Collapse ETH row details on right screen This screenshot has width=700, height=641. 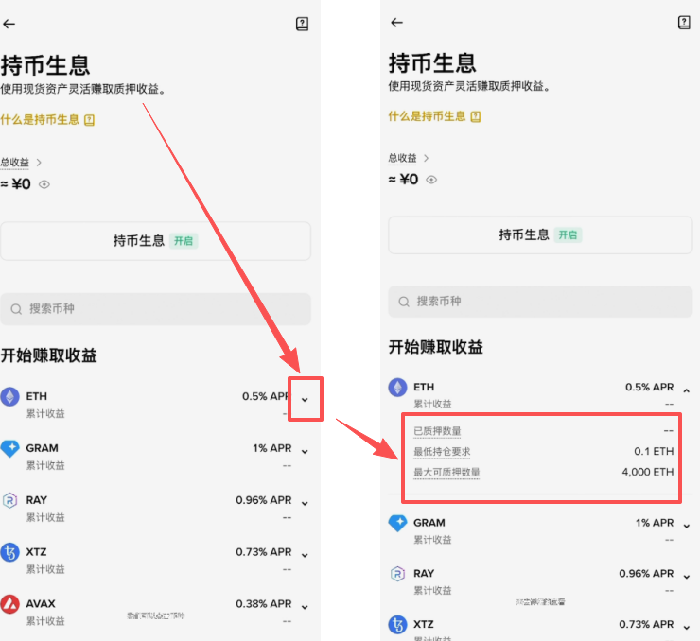point(687,390)
